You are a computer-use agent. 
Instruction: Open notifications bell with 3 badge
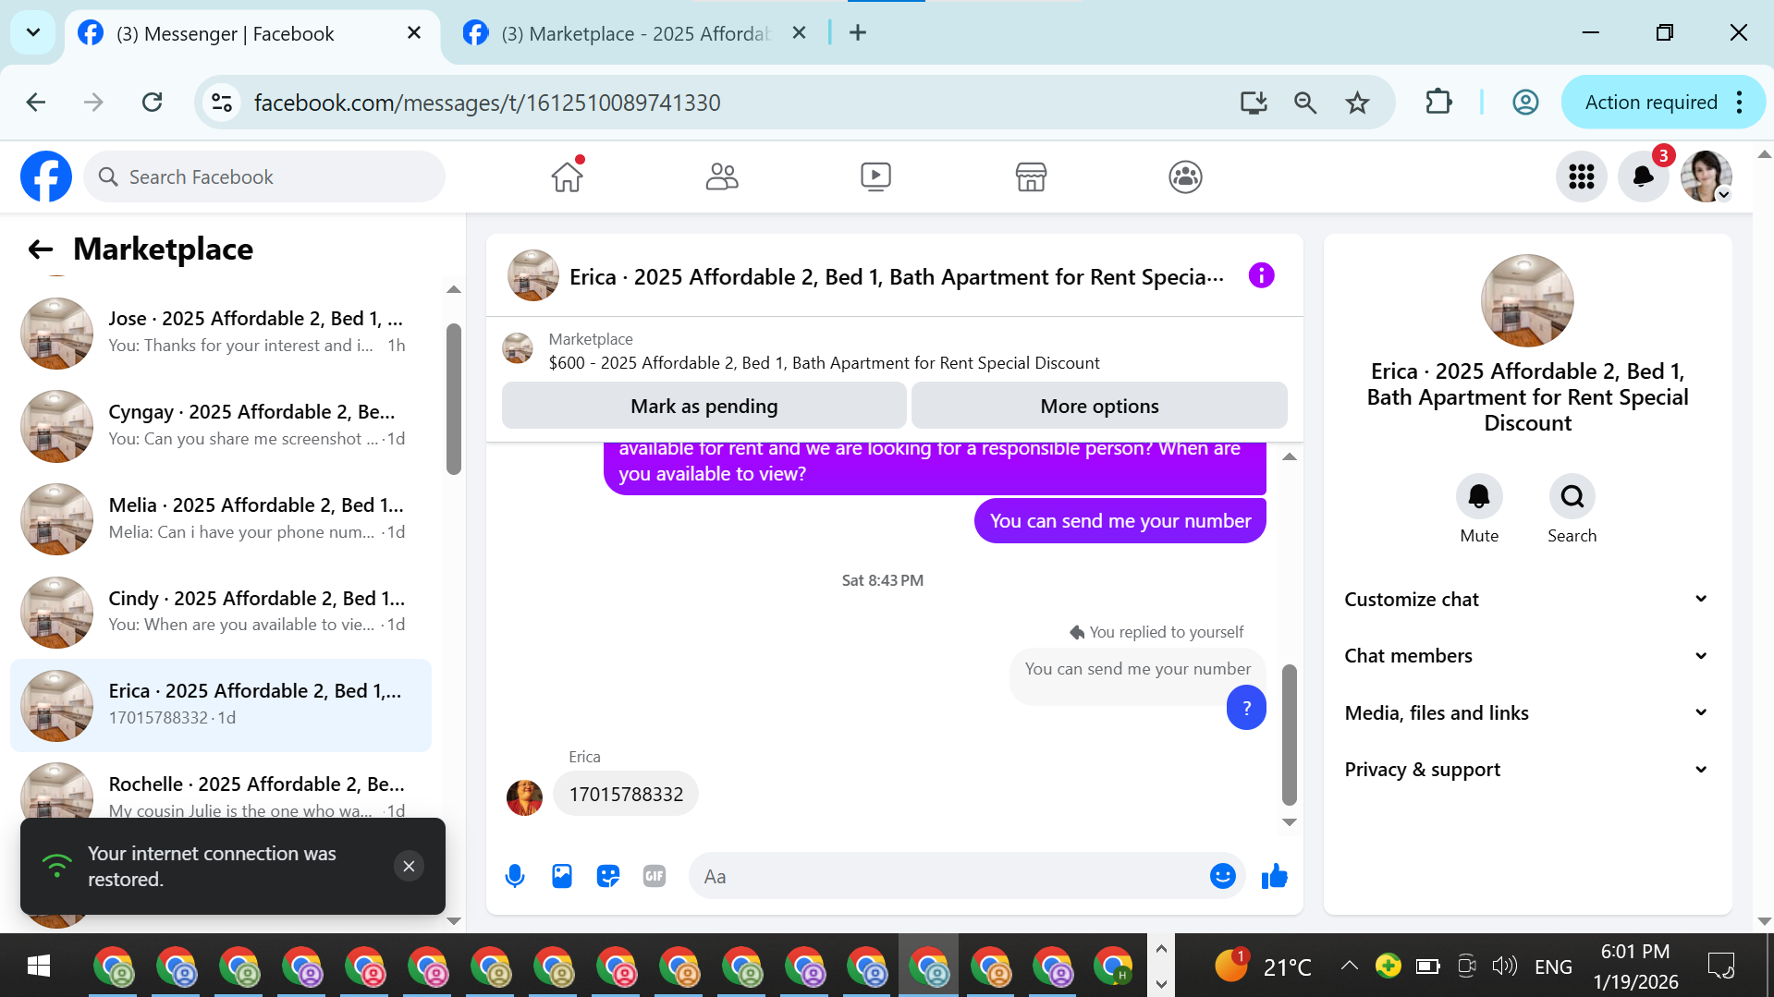pyautogui.click(x=1643, y=176)
